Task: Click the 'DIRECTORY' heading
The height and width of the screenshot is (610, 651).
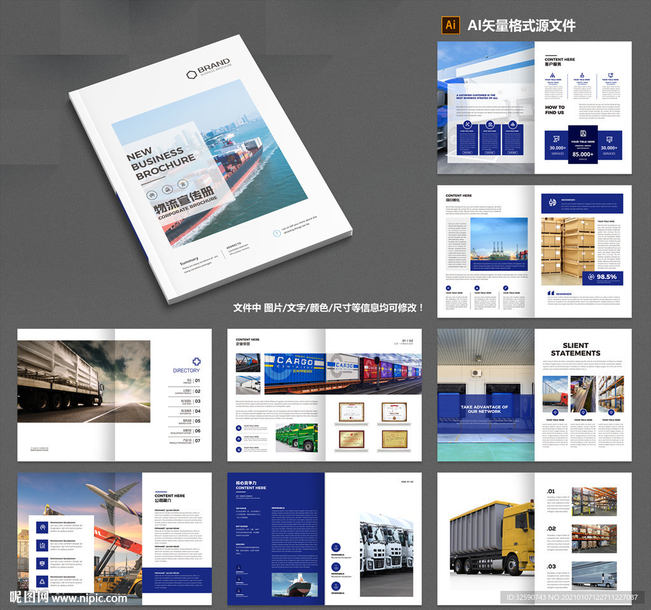Action: (186, 370)
